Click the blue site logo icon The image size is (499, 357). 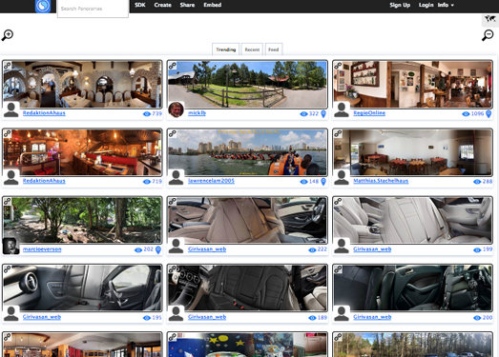pyautogui.click(x=43, y=6)
